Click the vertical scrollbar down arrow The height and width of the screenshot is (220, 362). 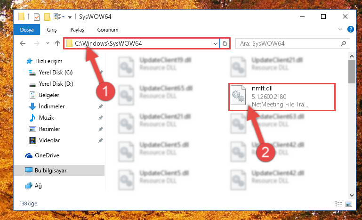tap(352, 196)
